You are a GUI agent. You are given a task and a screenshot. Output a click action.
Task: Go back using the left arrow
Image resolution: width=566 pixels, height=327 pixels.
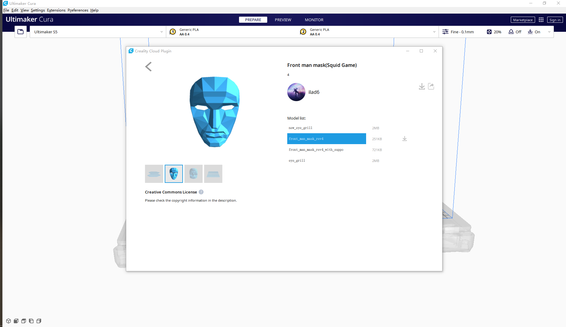[148, 67]
